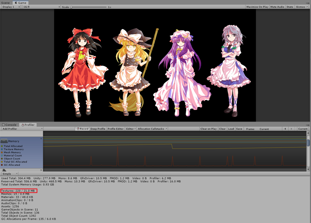Click the red-dressed character sprite in Game view
The image size is (311, 223).
(83, 72)
